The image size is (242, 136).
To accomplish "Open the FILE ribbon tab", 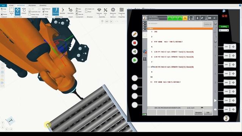I will (3, 5).
